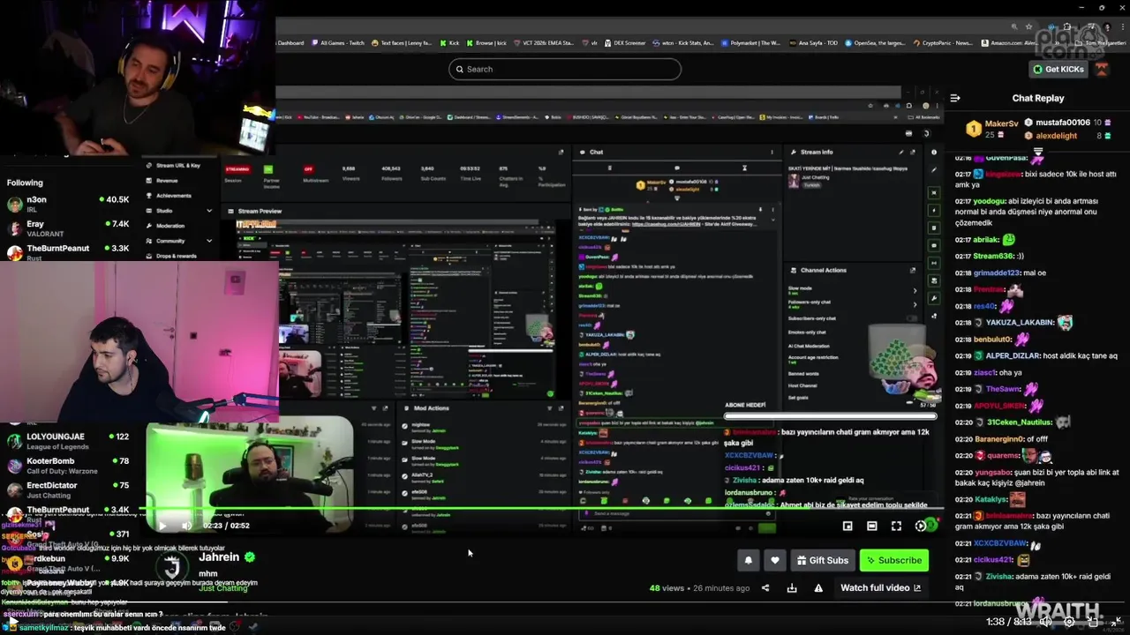Expand the Studio menu chevron
The image size is (1130, 635).
(209, 211)
